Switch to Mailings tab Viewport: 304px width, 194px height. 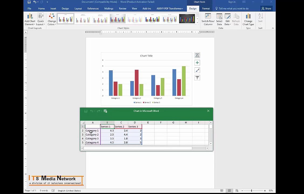[x=109, y=9]
